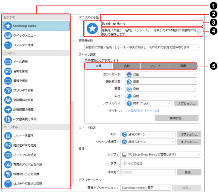Click the large profile star icon button

[x=92, y=28]
